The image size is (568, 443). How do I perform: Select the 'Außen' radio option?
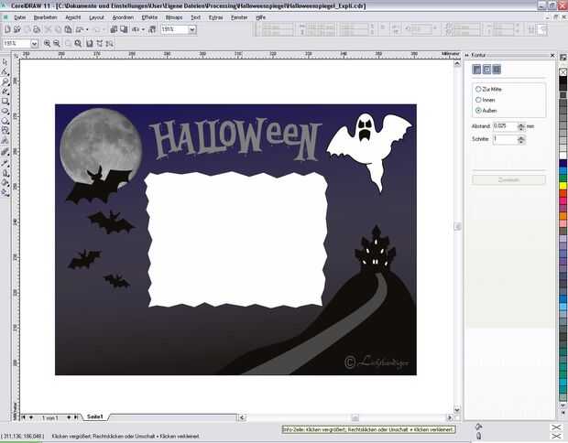[478, 110]
